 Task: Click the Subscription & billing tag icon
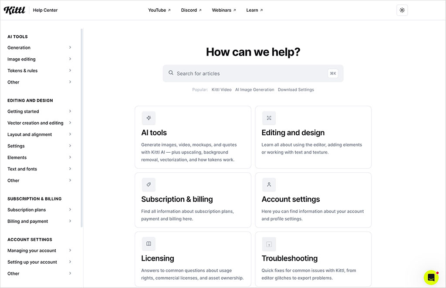[x=149, y=184]
